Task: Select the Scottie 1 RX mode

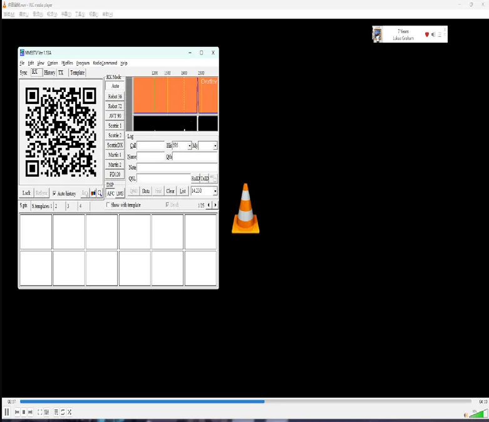Action: 115,126
